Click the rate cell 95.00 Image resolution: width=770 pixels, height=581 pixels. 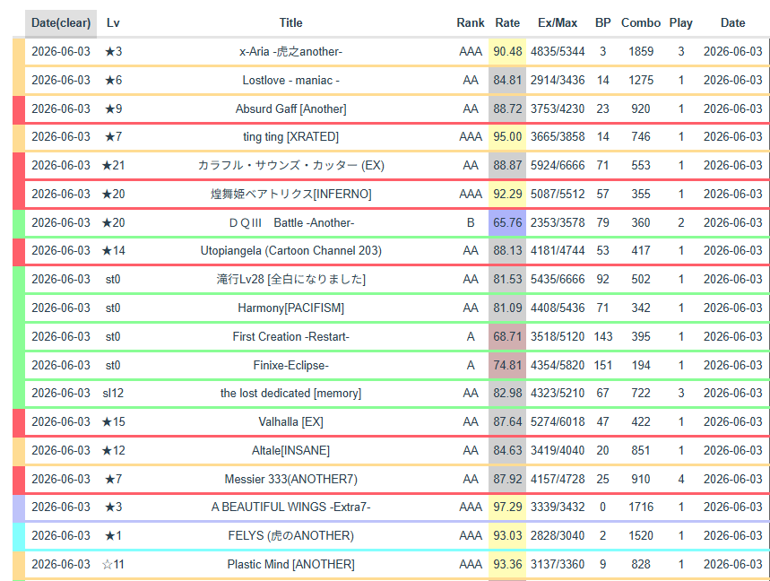pyautogui.click(x=507, y=136)
